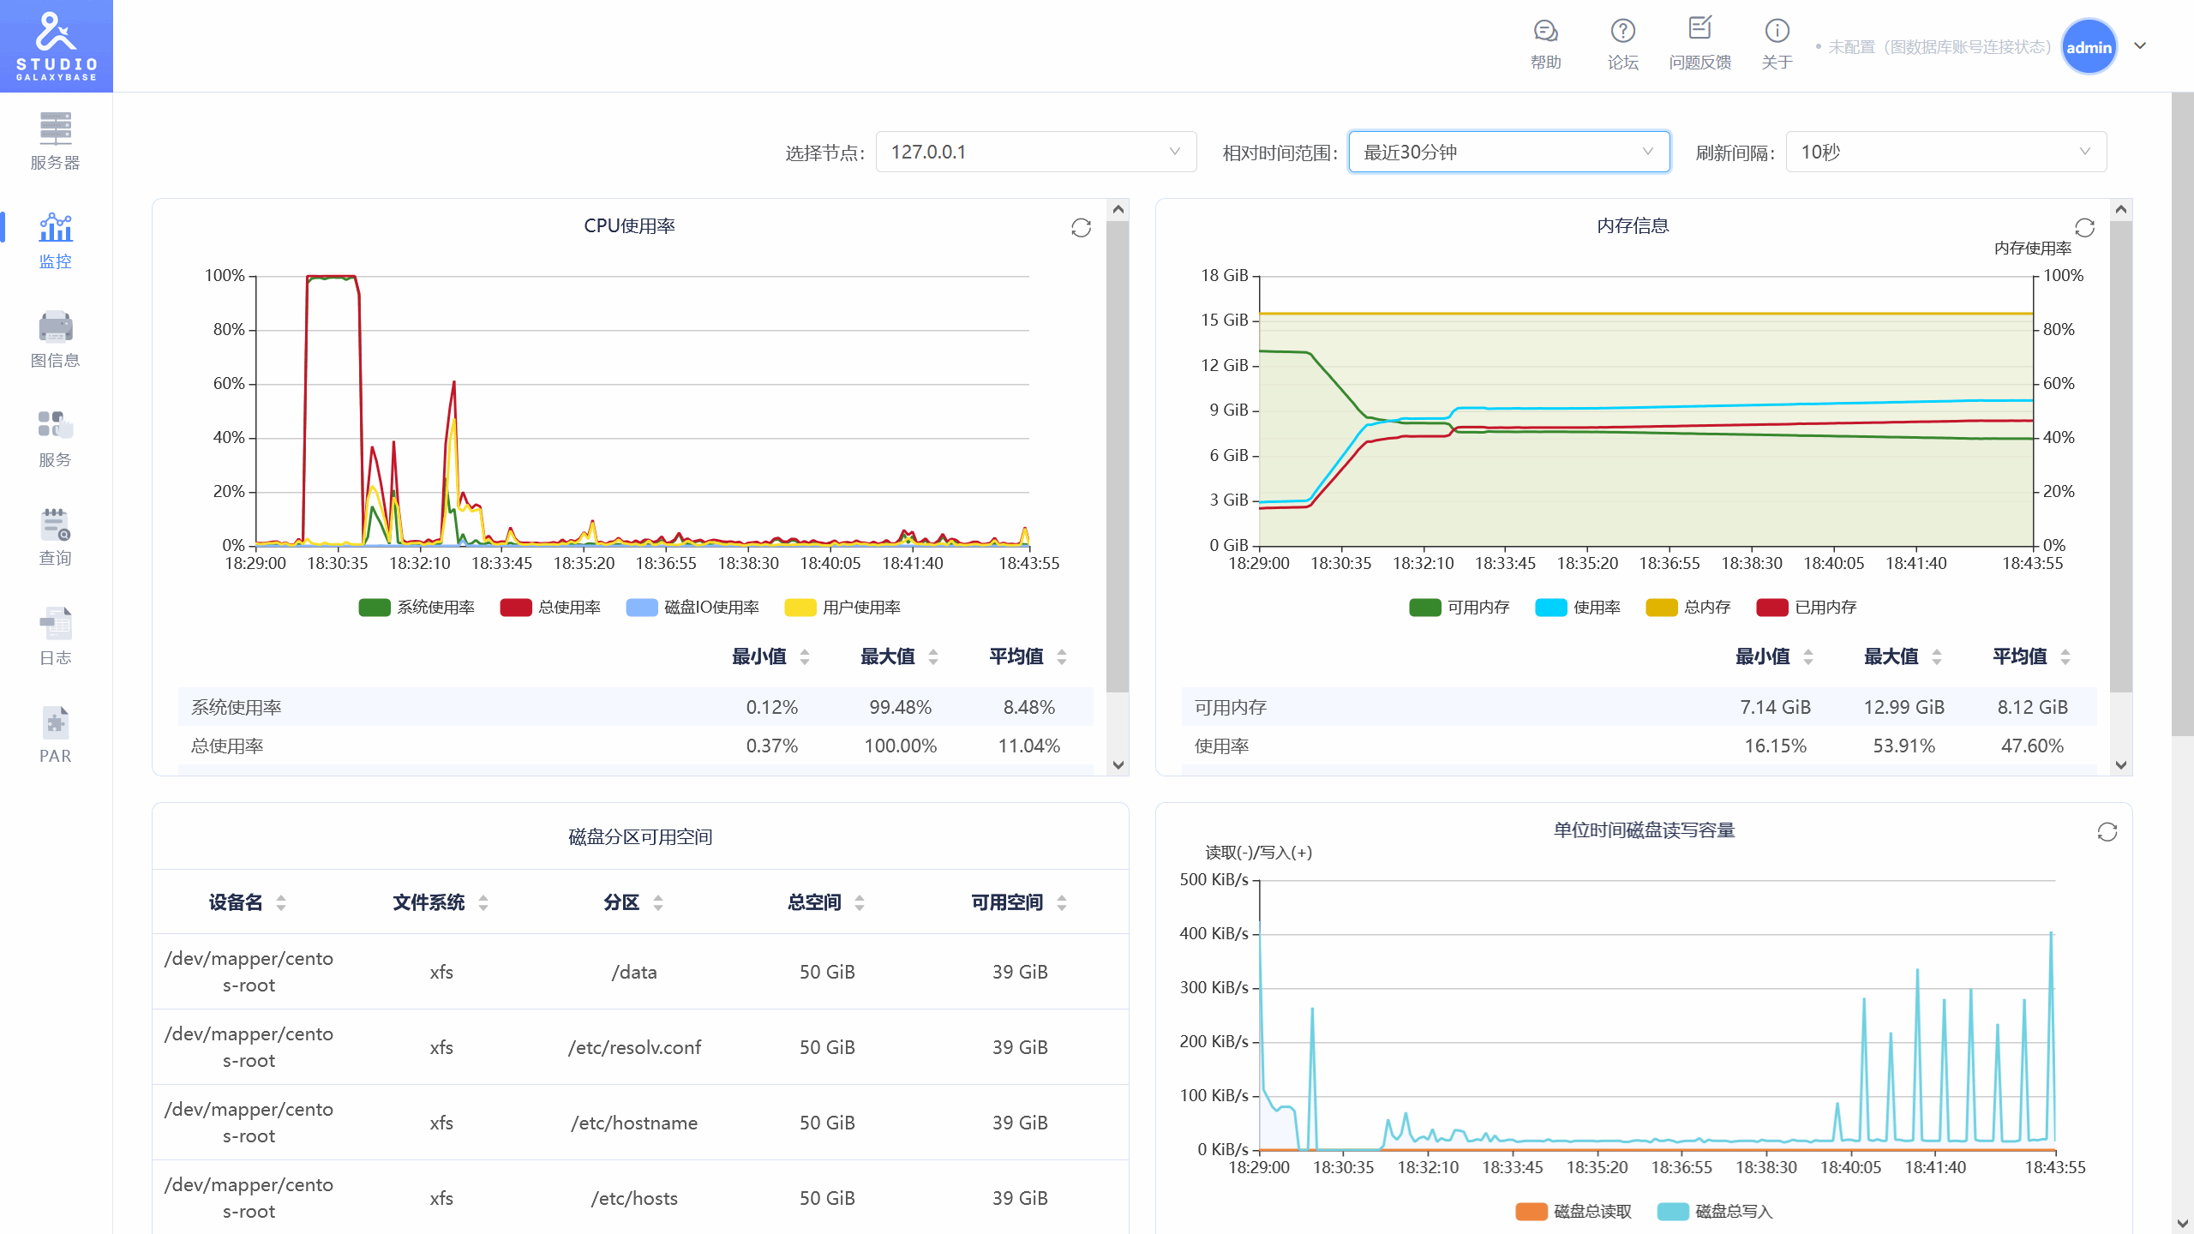
Task: Refresh the CPU使用率 chart
Action: point(1081,227)
